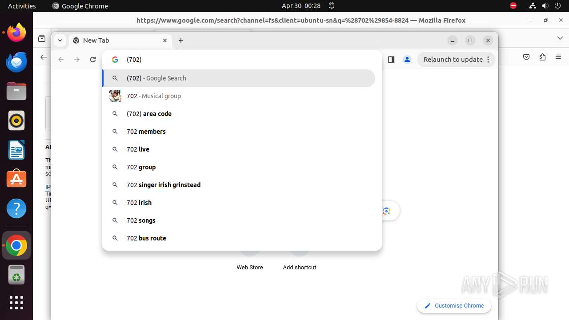Image resolution: width=569 pixels, height=320 pixels.
Task: Open Firefox list all tabs chevron
Action: (x=560, y=38)
